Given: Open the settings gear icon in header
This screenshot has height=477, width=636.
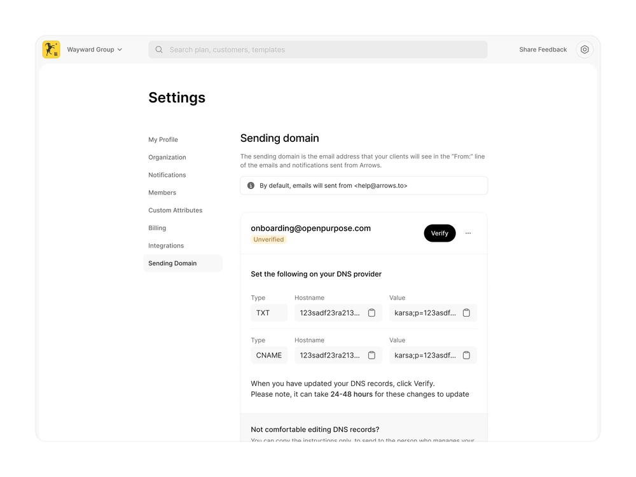Looking at the screenshot, I should [584, 50].
